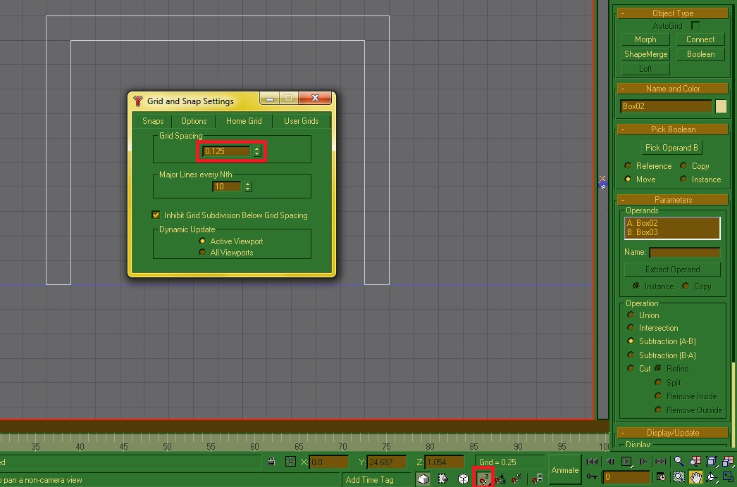Toggle the Angle Snap icon
Screen dimensions: 737x487
(x=500, y=479)
